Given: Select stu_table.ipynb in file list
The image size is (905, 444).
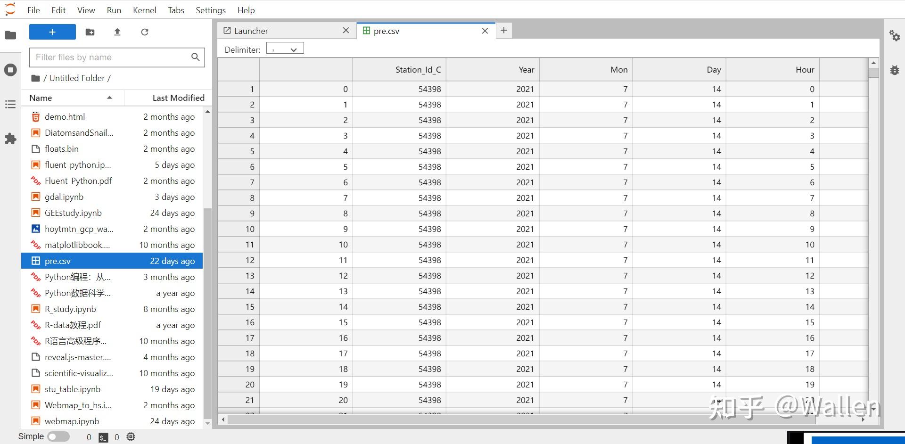Looking at the screenshot, I should point(112,389).
